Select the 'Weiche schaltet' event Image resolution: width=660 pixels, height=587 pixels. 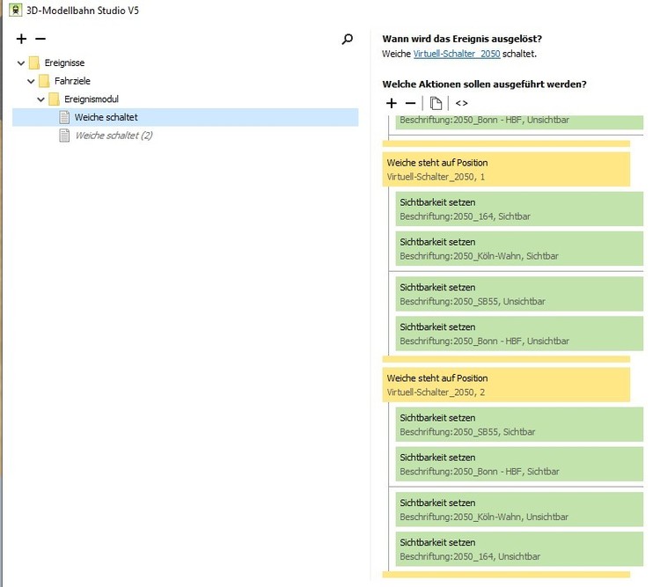click(x=106, y=117)
